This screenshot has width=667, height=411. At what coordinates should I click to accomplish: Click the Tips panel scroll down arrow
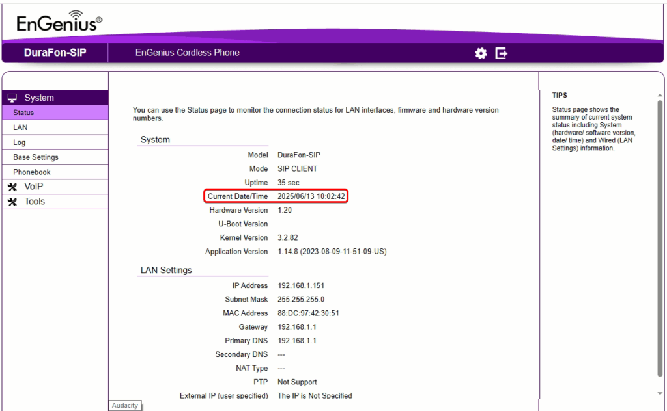coord(660,393)
